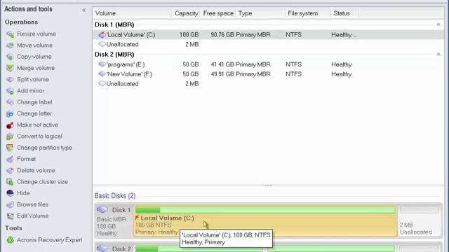Sort by the File system column header

pyautogui.click(x=308, y=13)
